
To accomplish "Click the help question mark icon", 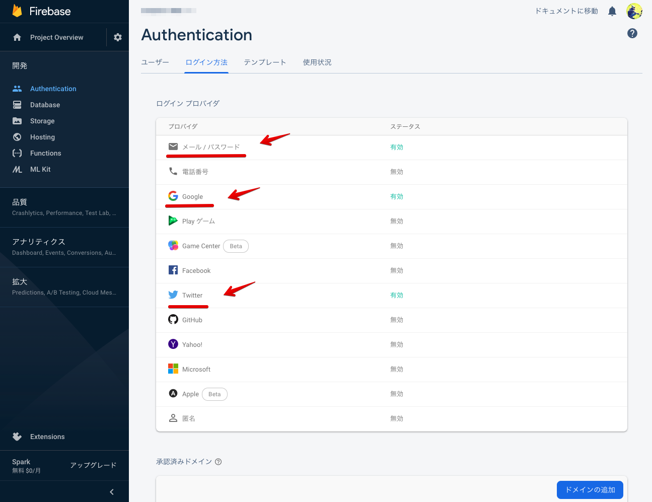I will pyautogui.click(x=632, y=33).
